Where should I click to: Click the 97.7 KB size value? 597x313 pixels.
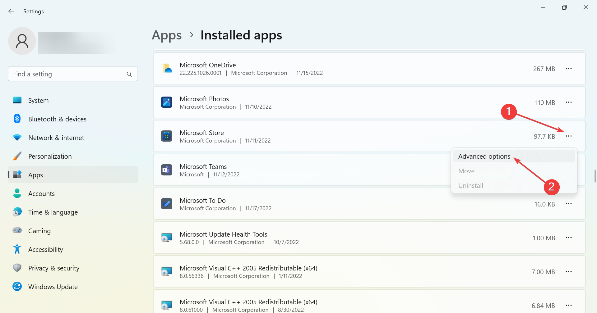544,136
